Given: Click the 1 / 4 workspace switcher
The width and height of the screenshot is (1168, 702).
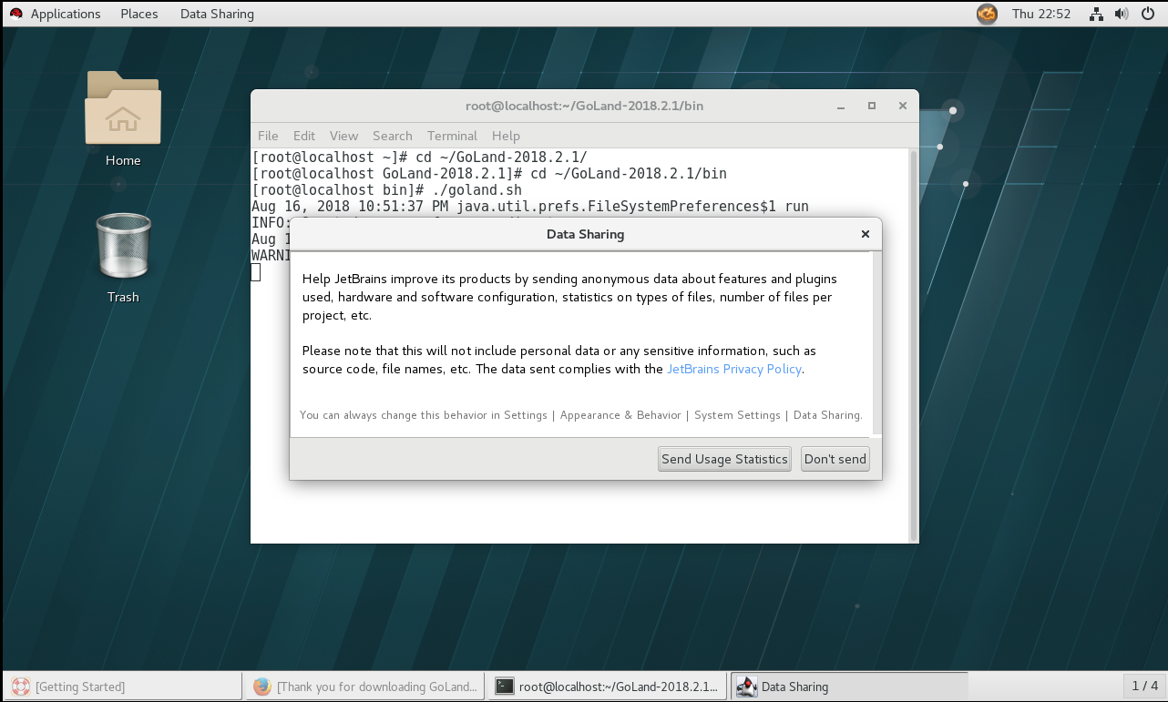Looking at the screenshot, I should click(x=1144, y=686).
